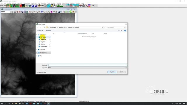187x105 pixels.
Task: Click the gray globe icon in main toolbar
Action: coord(84,6)
